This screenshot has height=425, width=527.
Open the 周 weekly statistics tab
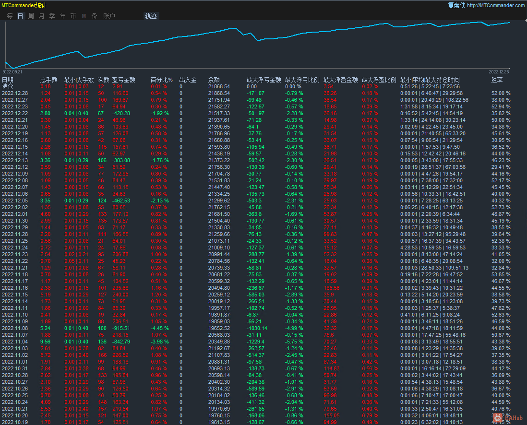[x=31, y=16]
